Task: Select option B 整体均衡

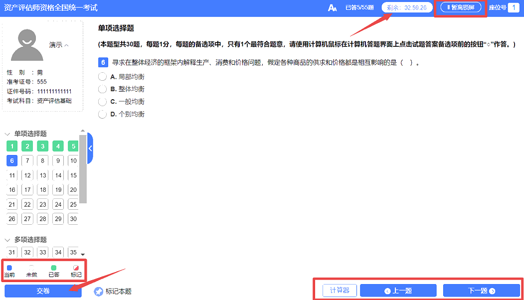Action: 102,89
